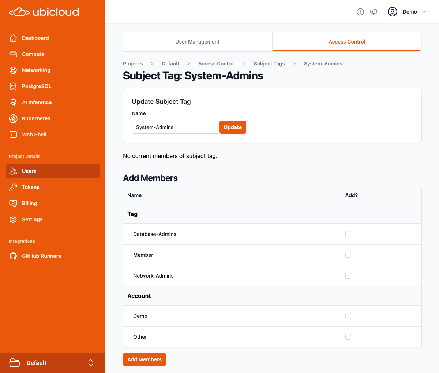439x373 pixels.
Task: Open Networking in sidebar
Action: tap(53, 70)
